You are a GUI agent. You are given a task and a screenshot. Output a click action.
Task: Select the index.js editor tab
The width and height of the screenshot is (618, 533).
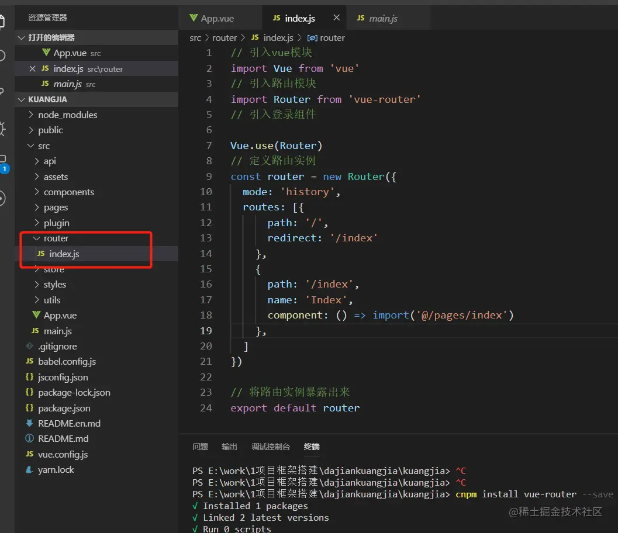coord(299,18)
